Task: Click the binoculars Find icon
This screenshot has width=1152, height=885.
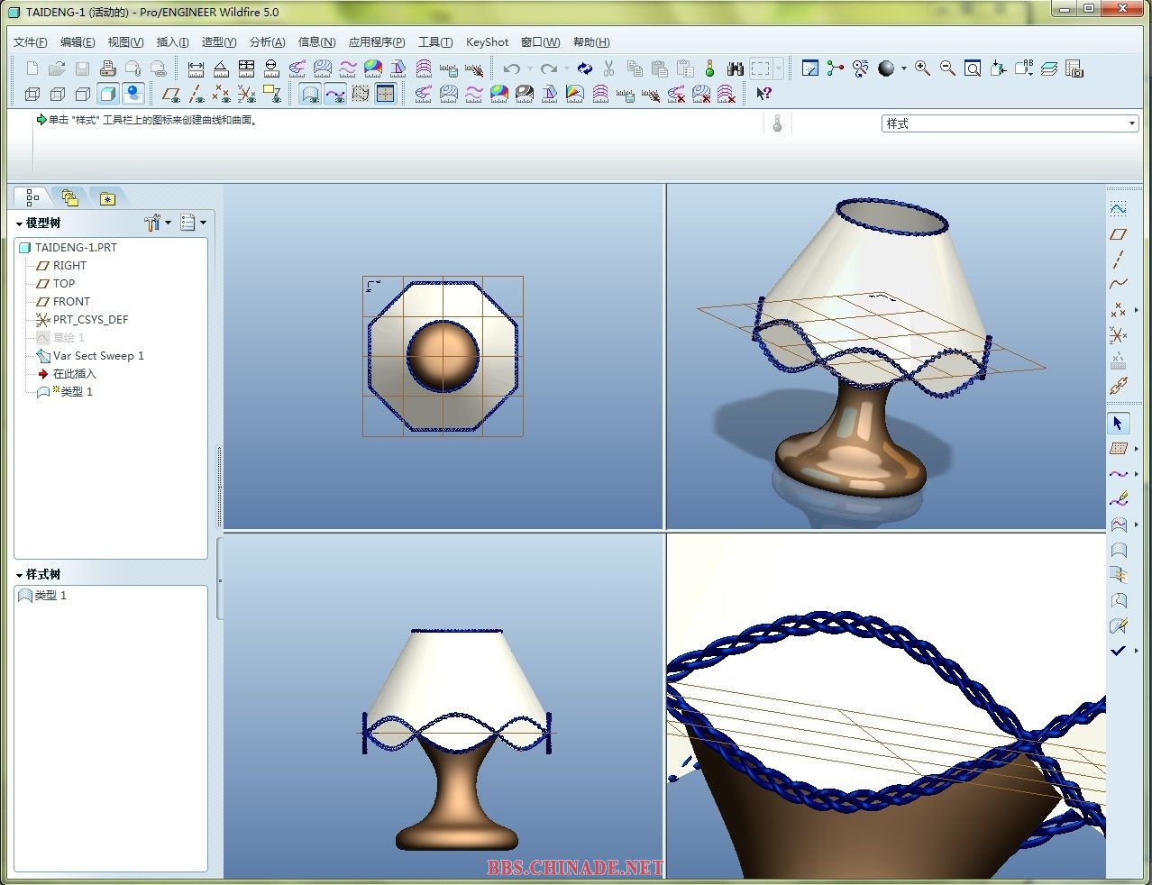Action: tap(736, 68)
